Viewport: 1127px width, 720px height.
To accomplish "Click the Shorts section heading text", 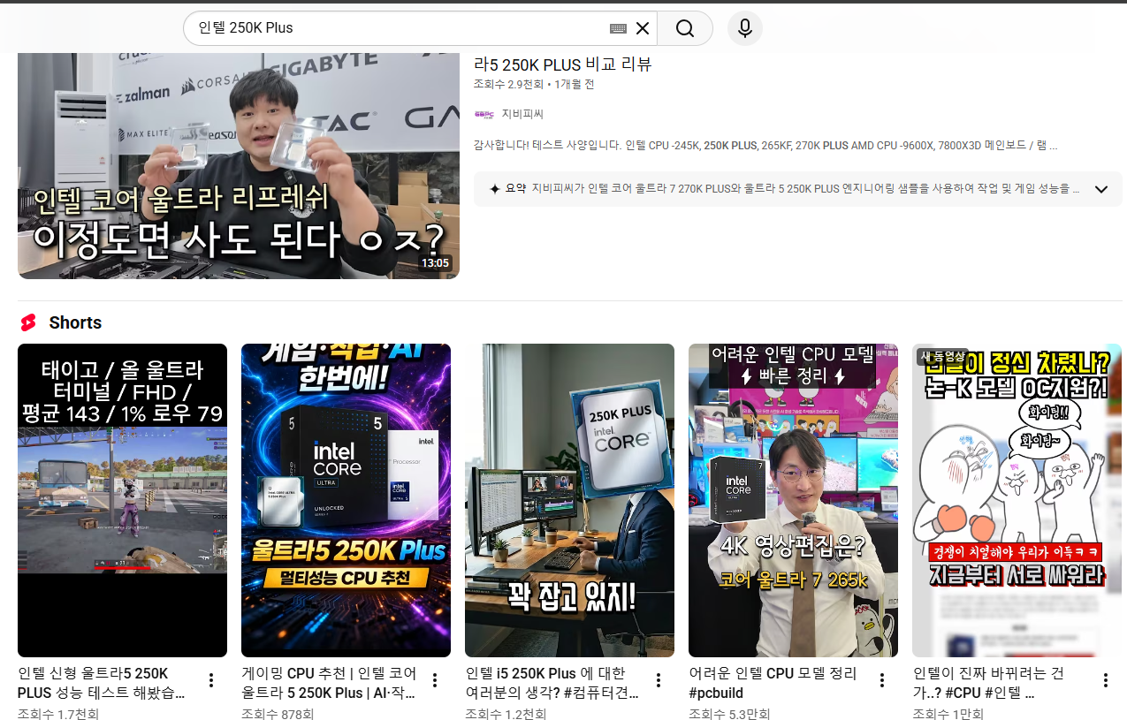I will coord(75,322).
